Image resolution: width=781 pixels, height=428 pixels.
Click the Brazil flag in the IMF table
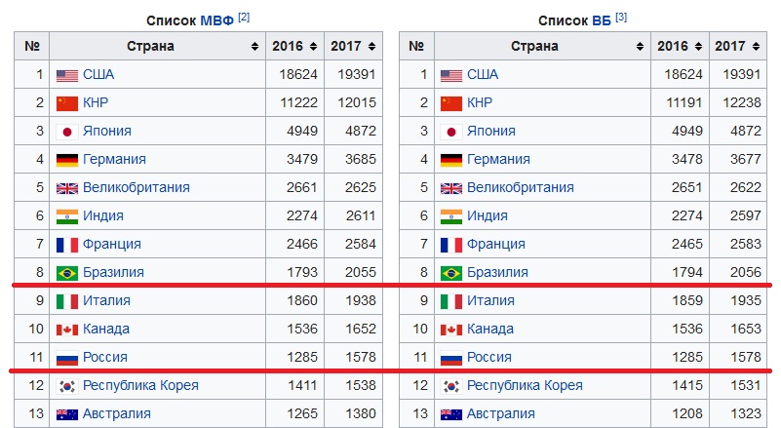click(66, 273)
